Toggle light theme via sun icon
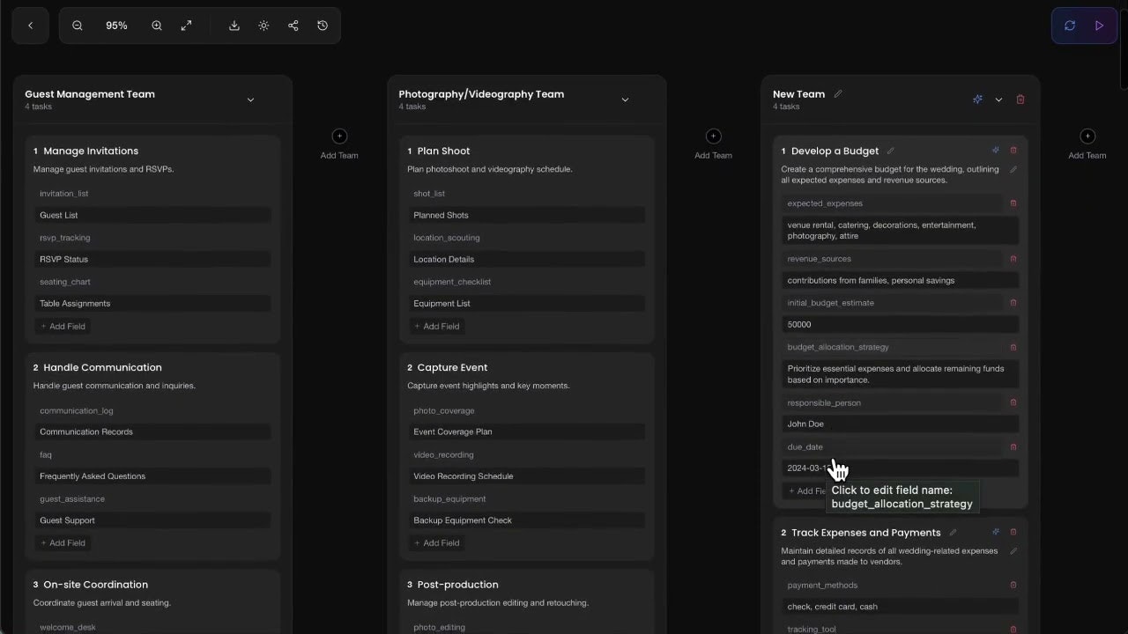The width and height of the screenshot is (1128, 634). (x=263, y=26)
